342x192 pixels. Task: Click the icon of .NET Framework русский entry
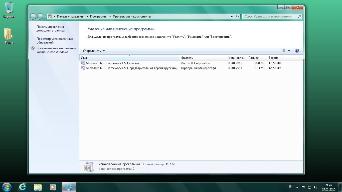pos(83,68)
